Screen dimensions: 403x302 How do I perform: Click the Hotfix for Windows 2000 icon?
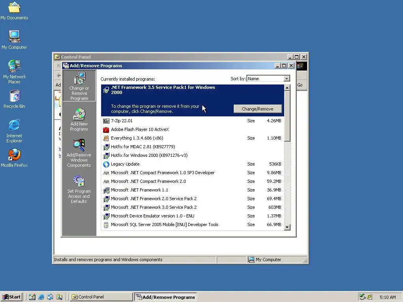coord(106,156)
